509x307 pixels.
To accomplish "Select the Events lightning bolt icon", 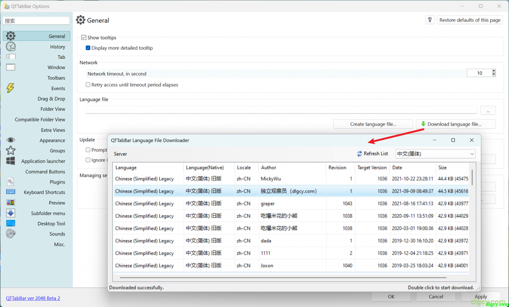I will tap(11, 88).
